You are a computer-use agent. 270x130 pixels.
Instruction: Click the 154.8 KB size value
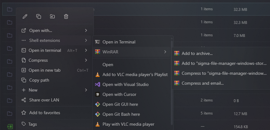coord(241,127)
